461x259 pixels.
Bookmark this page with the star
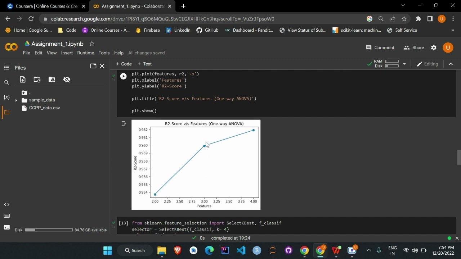404,19
